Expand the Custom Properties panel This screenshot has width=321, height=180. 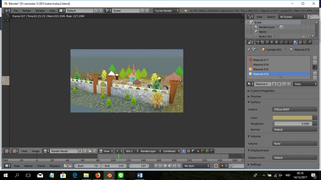point(262,91)
